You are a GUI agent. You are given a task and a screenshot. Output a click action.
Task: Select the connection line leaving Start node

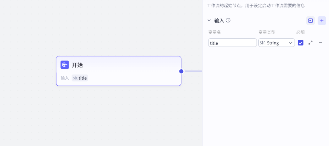(x=193, y=71)
